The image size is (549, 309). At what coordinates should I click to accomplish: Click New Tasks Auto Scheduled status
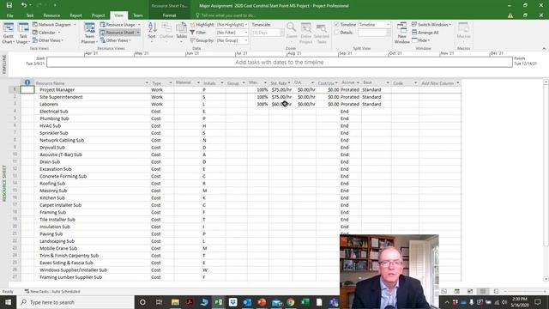[52, 292]
